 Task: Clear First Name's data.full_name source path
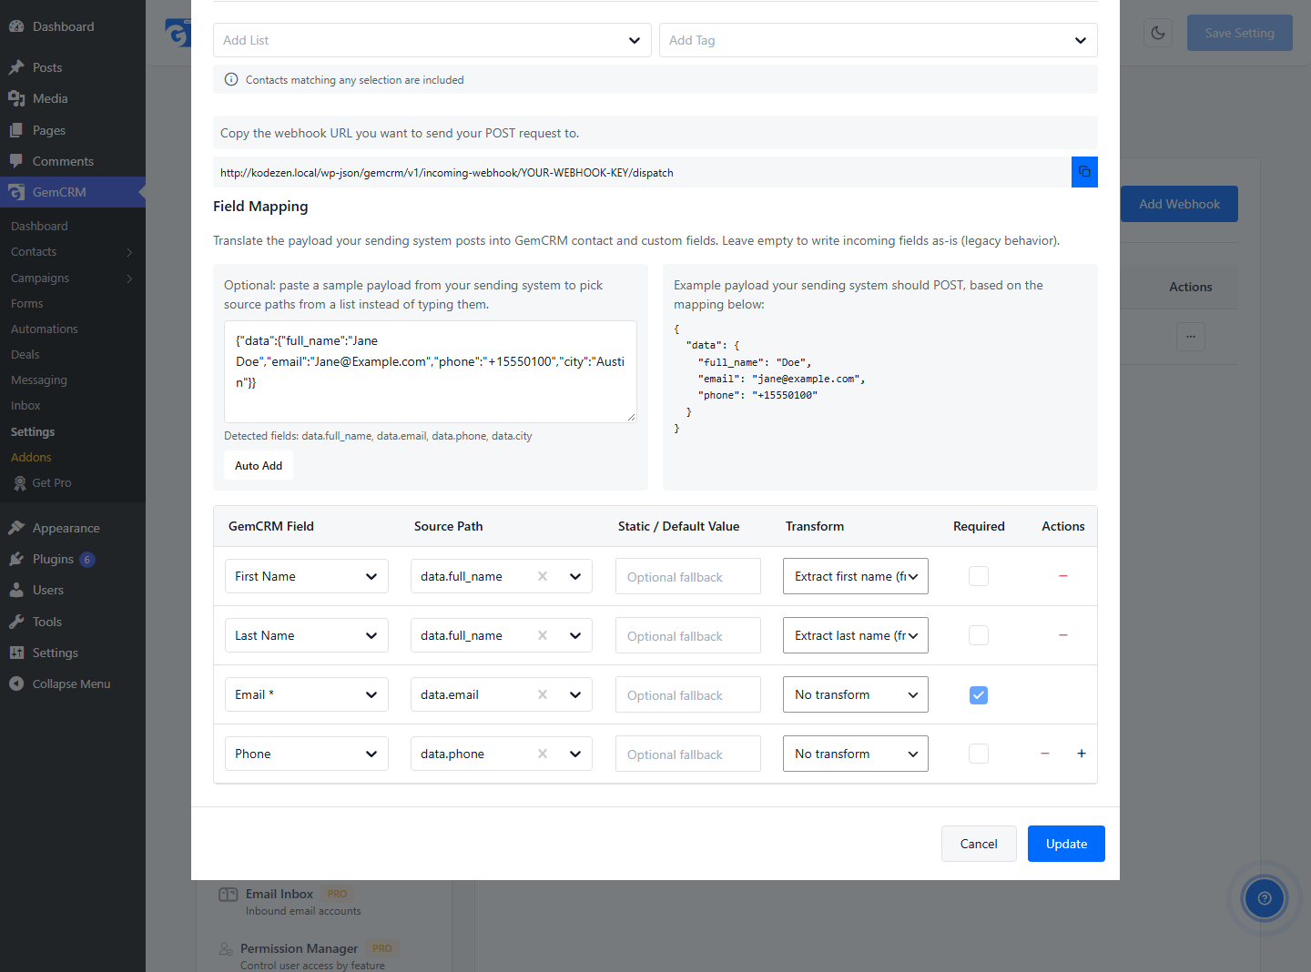click(543, 576)
